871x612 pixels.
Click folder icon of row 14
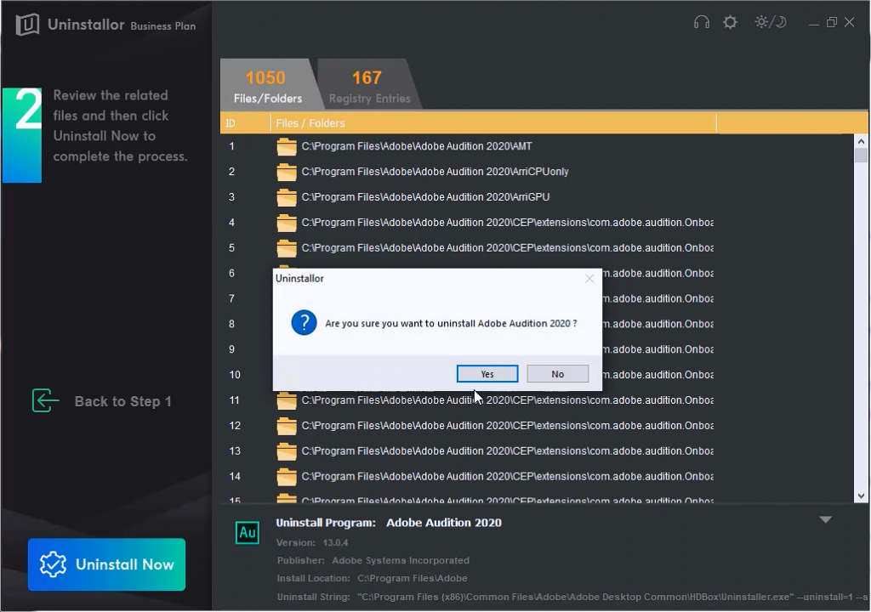coord(287,477)
